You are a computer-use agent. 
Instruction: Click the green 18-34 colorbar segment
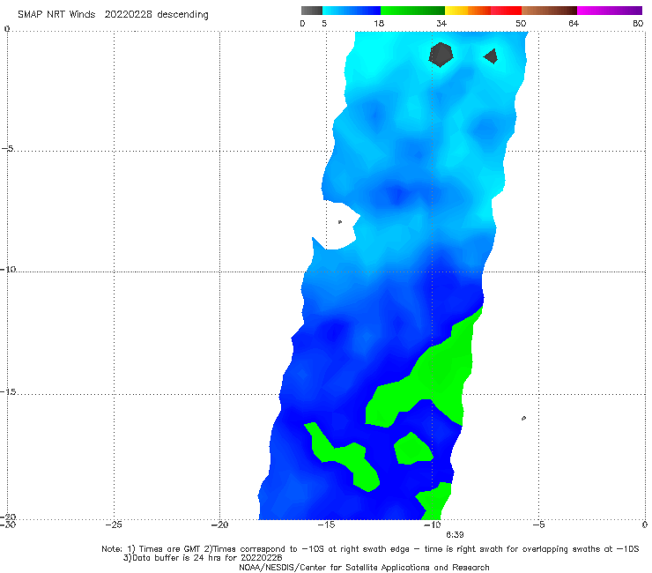pos(412,11)
